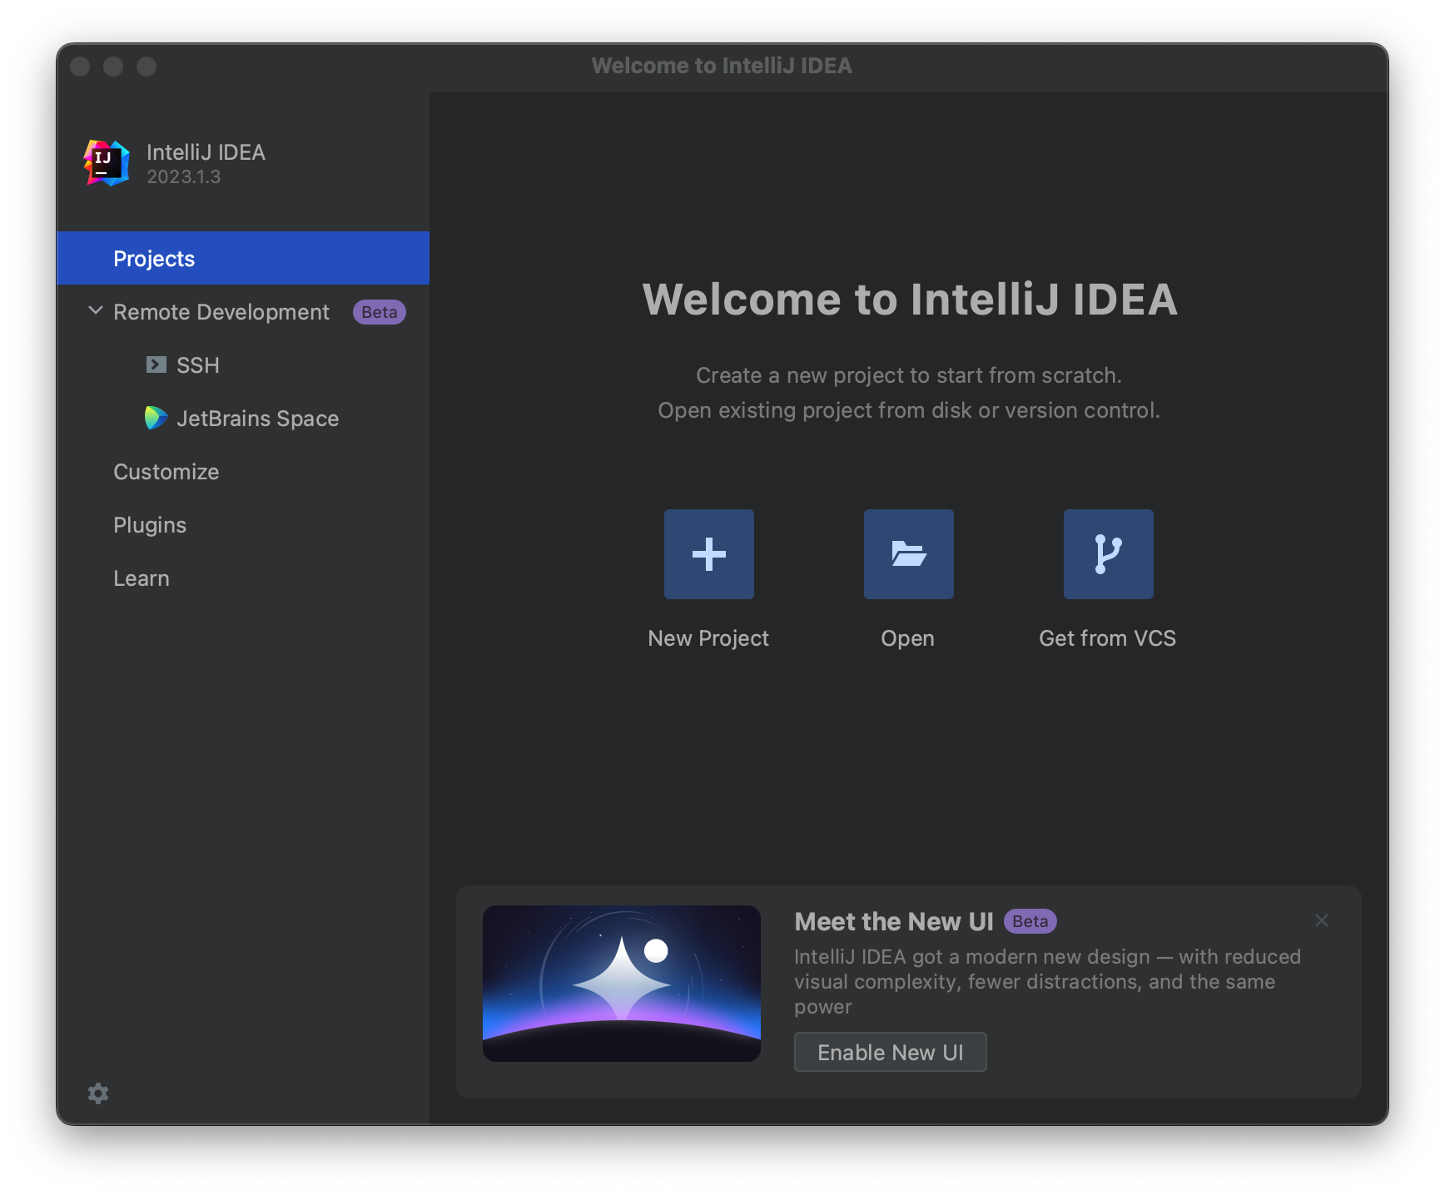Click the Get from VCS branch icon
1445x1195 pixels.
[1108, 554]
